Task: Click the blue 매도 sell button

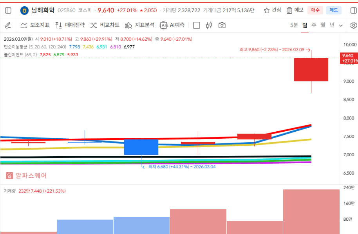Action: point(334,10)
